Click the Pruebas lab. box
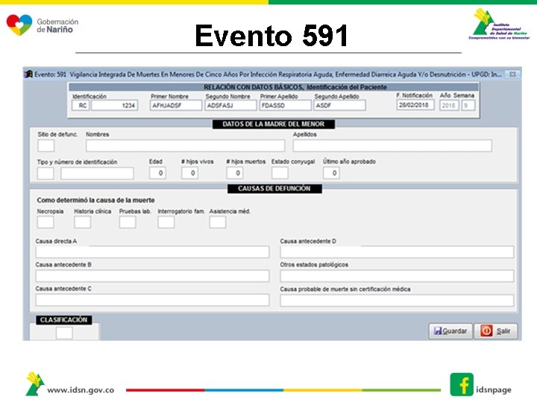This screenshot has height=402, width=537. click(128, 222)
